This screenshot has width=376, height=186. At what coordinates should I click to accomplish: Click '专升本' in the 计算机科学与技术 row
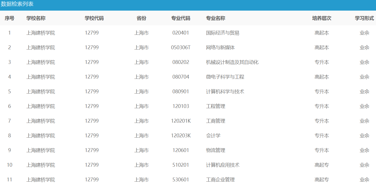pos(322,92)
